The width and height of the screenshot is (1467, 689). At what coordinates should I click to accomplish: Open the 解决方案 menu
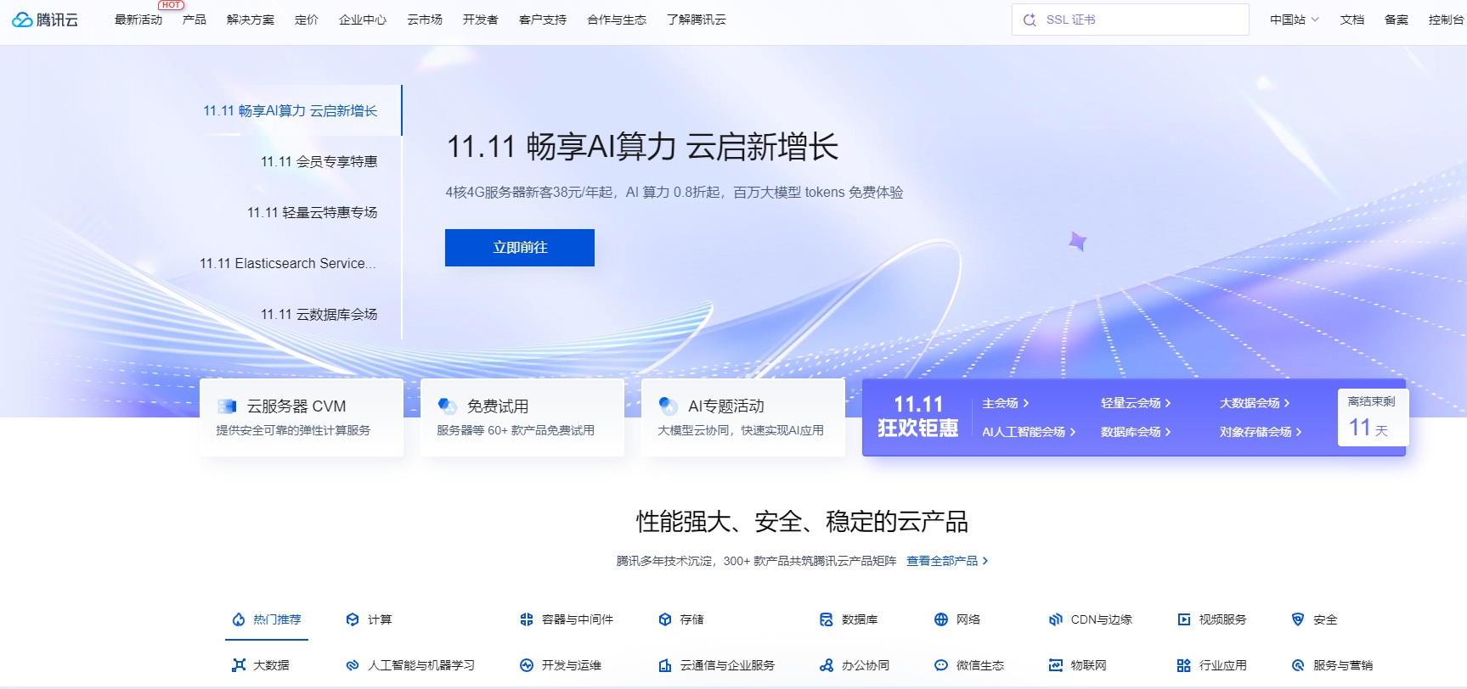[x=251, y=20]
